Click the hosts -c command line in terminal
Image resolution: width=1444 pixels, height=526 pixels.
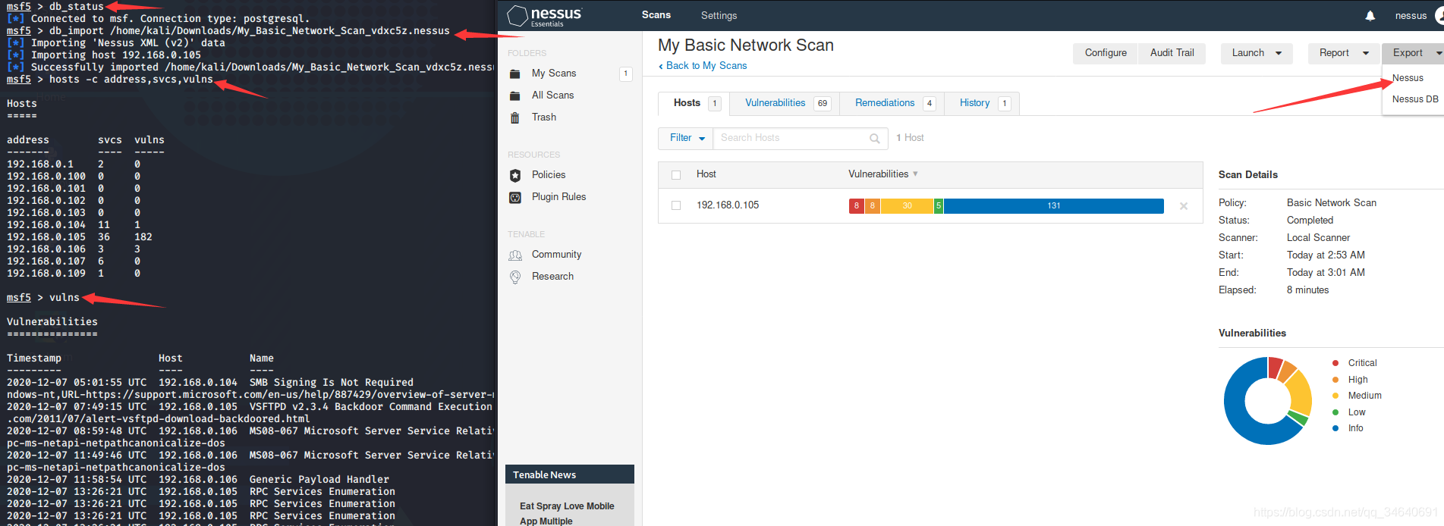(x=110, y=80)
